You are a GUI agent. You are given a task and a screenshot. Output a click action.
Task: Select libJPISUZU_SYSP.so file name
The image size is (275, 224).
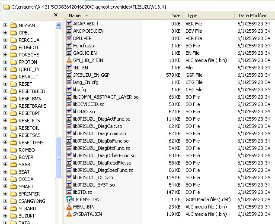coord(94,185)
